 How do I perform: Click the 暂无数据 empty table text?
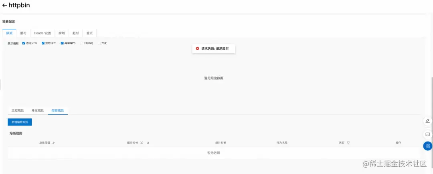(214, 153)
